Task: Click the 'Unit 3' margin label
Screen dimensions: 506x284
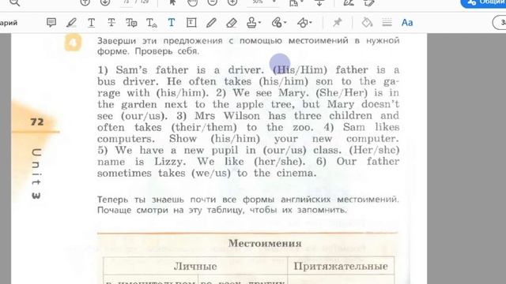Action: 36,174
